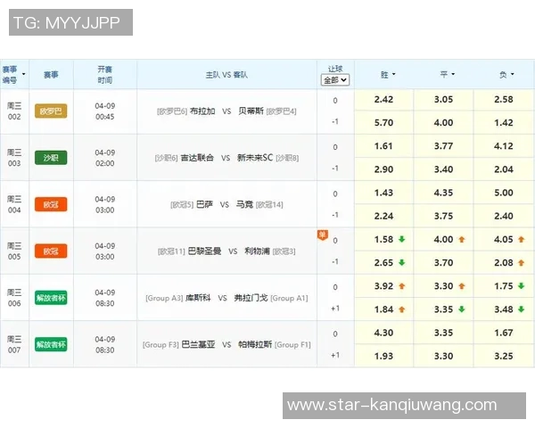Select lose odds 2.58 for 布拉加 match
535x428 pixels.
coord(504,100)
